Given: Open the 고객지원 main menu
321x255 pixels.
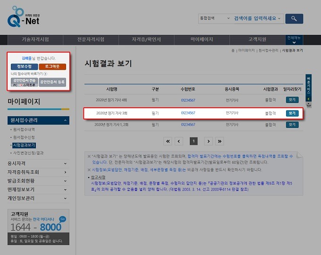Looking at the screenshot, I should click(x=257, y=39).
